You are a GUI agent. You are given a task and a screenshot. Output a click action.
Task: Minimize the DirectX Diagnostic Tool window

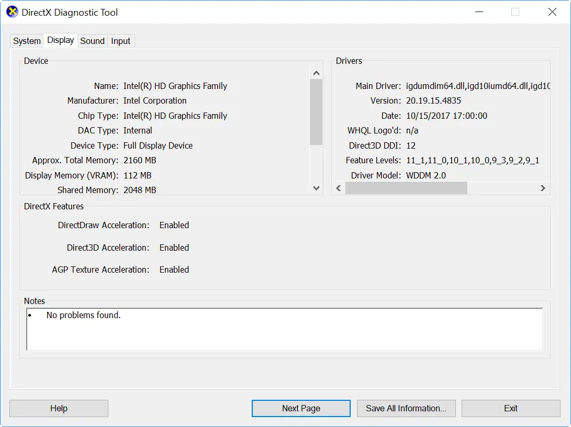tap(479, 12)
